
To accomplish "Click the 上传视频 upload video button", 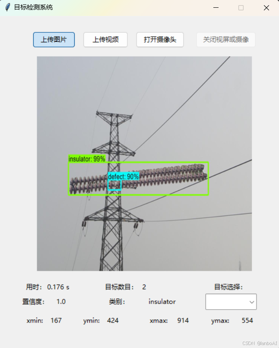I will pyautogui.click(x=105, y=40).
